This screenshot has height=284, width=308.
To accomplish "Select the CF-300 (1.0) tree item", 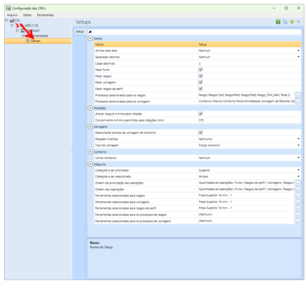I will tap(29, 26).
